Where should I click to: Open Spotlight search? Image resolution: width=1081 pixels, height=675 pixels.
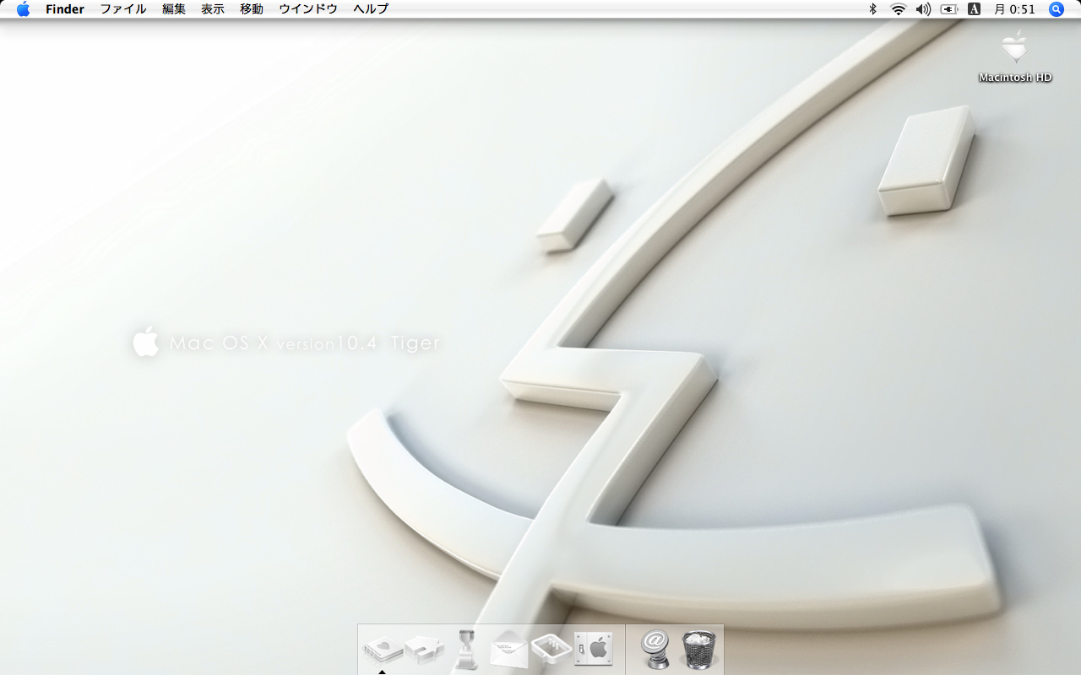click(x=1057, y=9)
